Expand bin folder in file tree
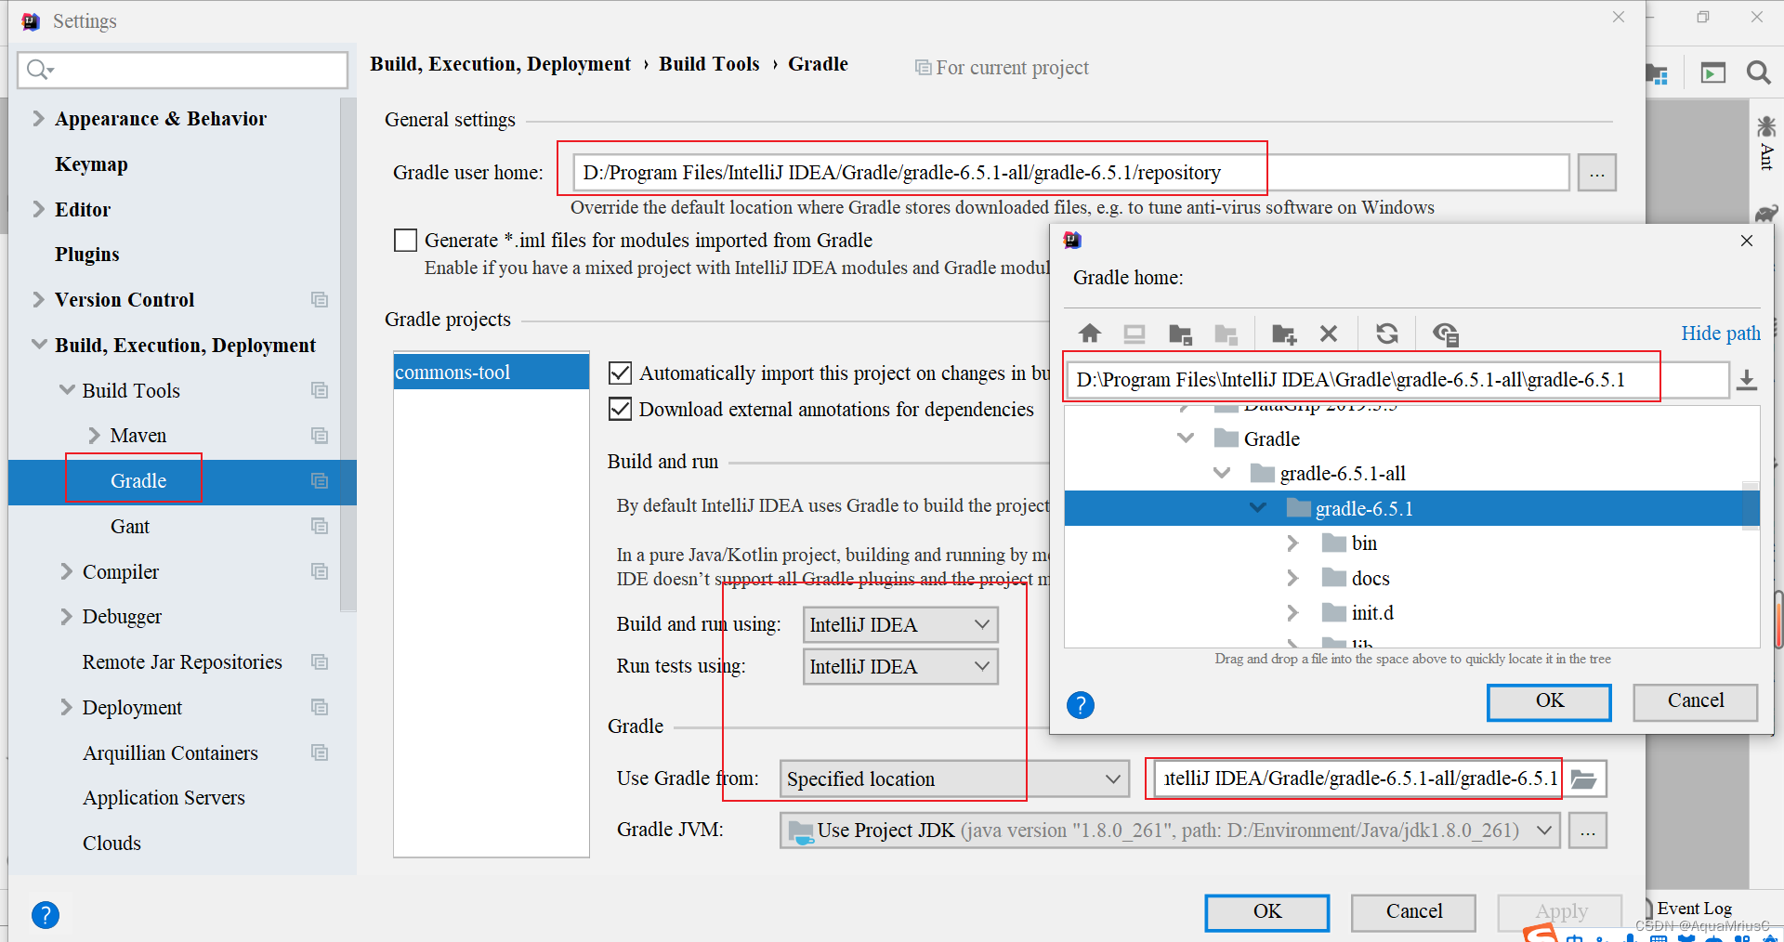Image resolution: width=1784 pixels, height=942 pixels. [x=1292, y=543]
